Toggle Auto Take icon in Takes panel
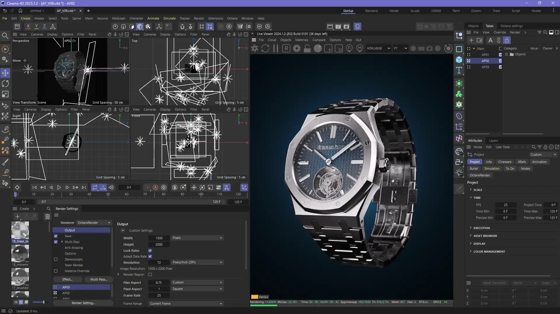Image resolution: width=560 pixels, height=314 pixels. coord(490,40)
